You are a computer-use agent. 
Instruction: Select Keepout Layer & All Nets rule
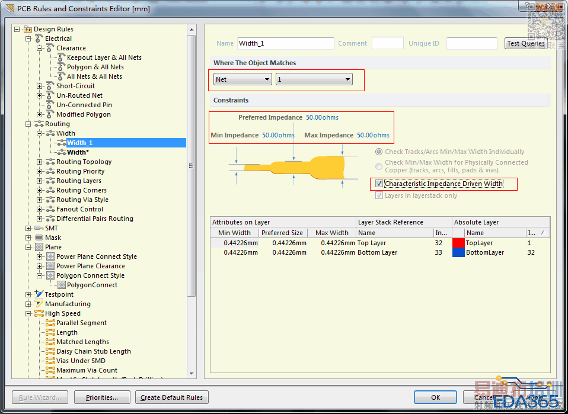pyautogui.click(x=104, y=57)
